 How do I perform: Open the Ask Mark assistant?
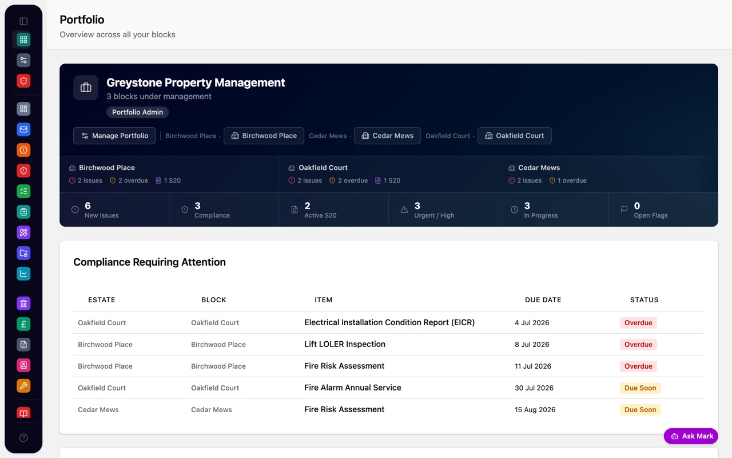(691, 436)
